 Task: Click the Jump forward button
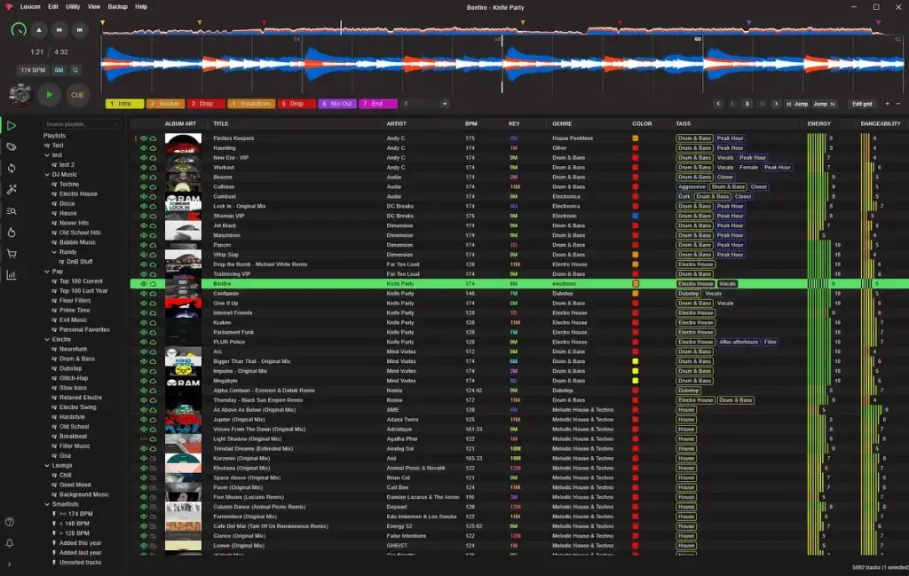(x=825, y=104)
